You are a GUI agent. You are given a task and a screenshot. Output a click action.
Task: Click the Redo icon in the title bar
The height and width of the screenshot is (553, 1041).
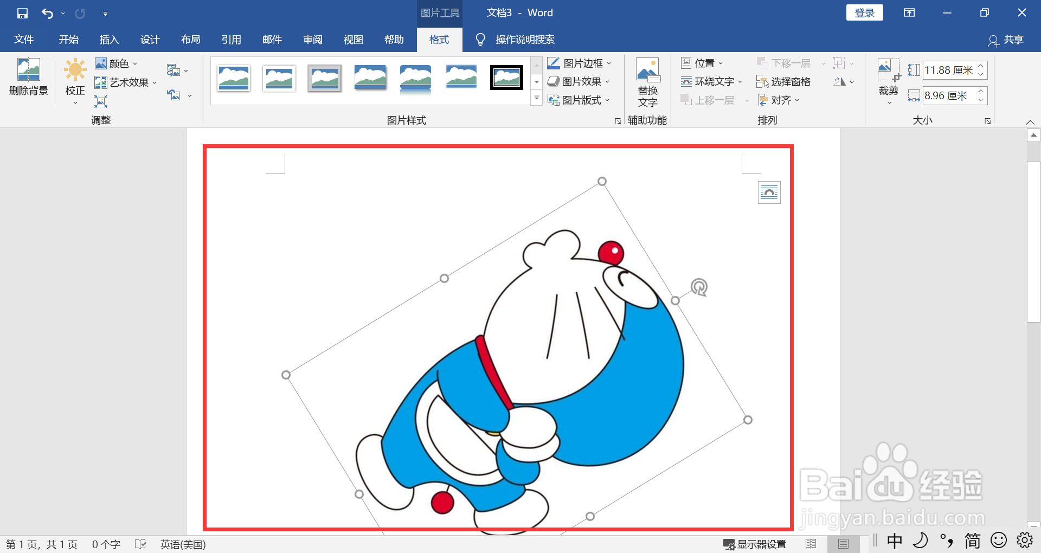point(80,13)
